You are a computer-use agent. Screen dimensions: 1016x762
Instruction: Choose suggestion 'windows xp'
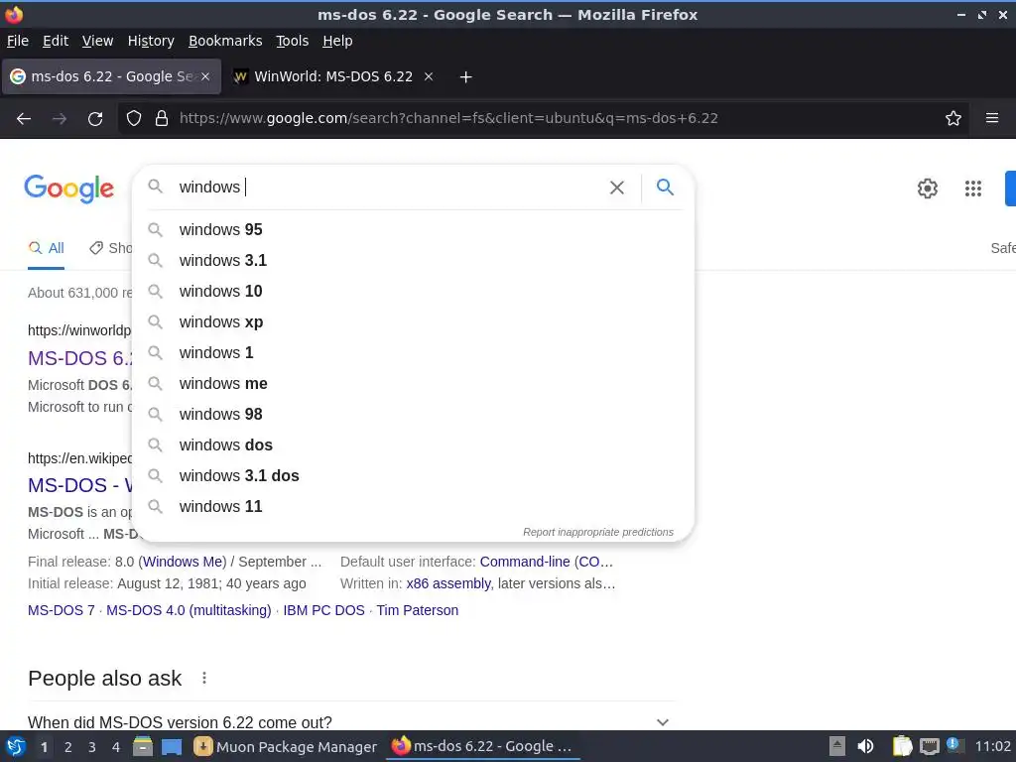415,322
